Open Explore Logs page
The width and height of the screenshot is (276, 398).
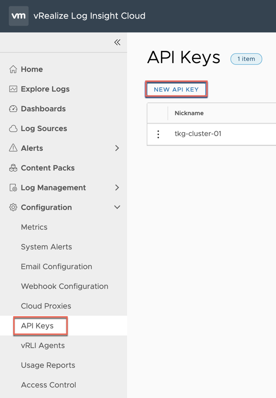45,89
